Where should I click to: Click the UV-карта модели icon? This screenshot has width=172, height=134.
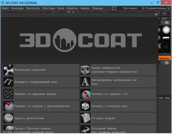85,118
